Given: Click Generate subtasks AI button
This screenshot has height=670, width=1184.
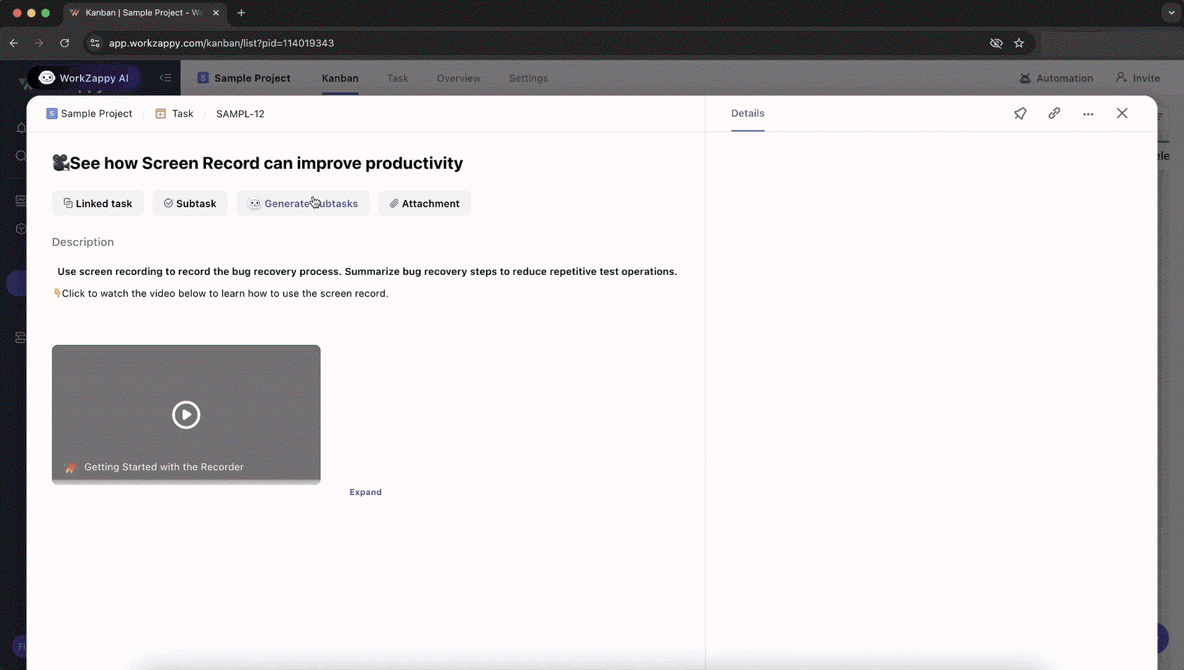Looking at the screenshot, I should click(x=303, y=203).
